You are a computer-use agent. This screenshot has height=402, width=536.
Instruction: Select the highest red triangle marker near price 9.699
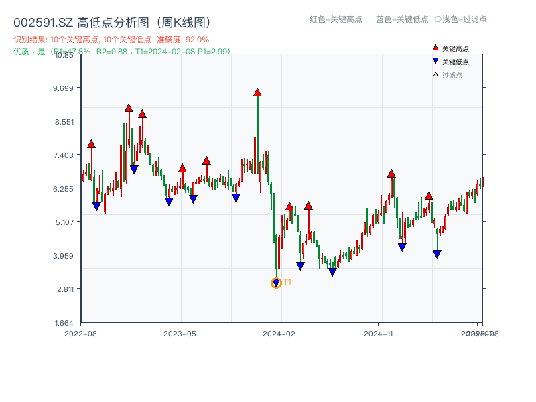tap(257, 93)
